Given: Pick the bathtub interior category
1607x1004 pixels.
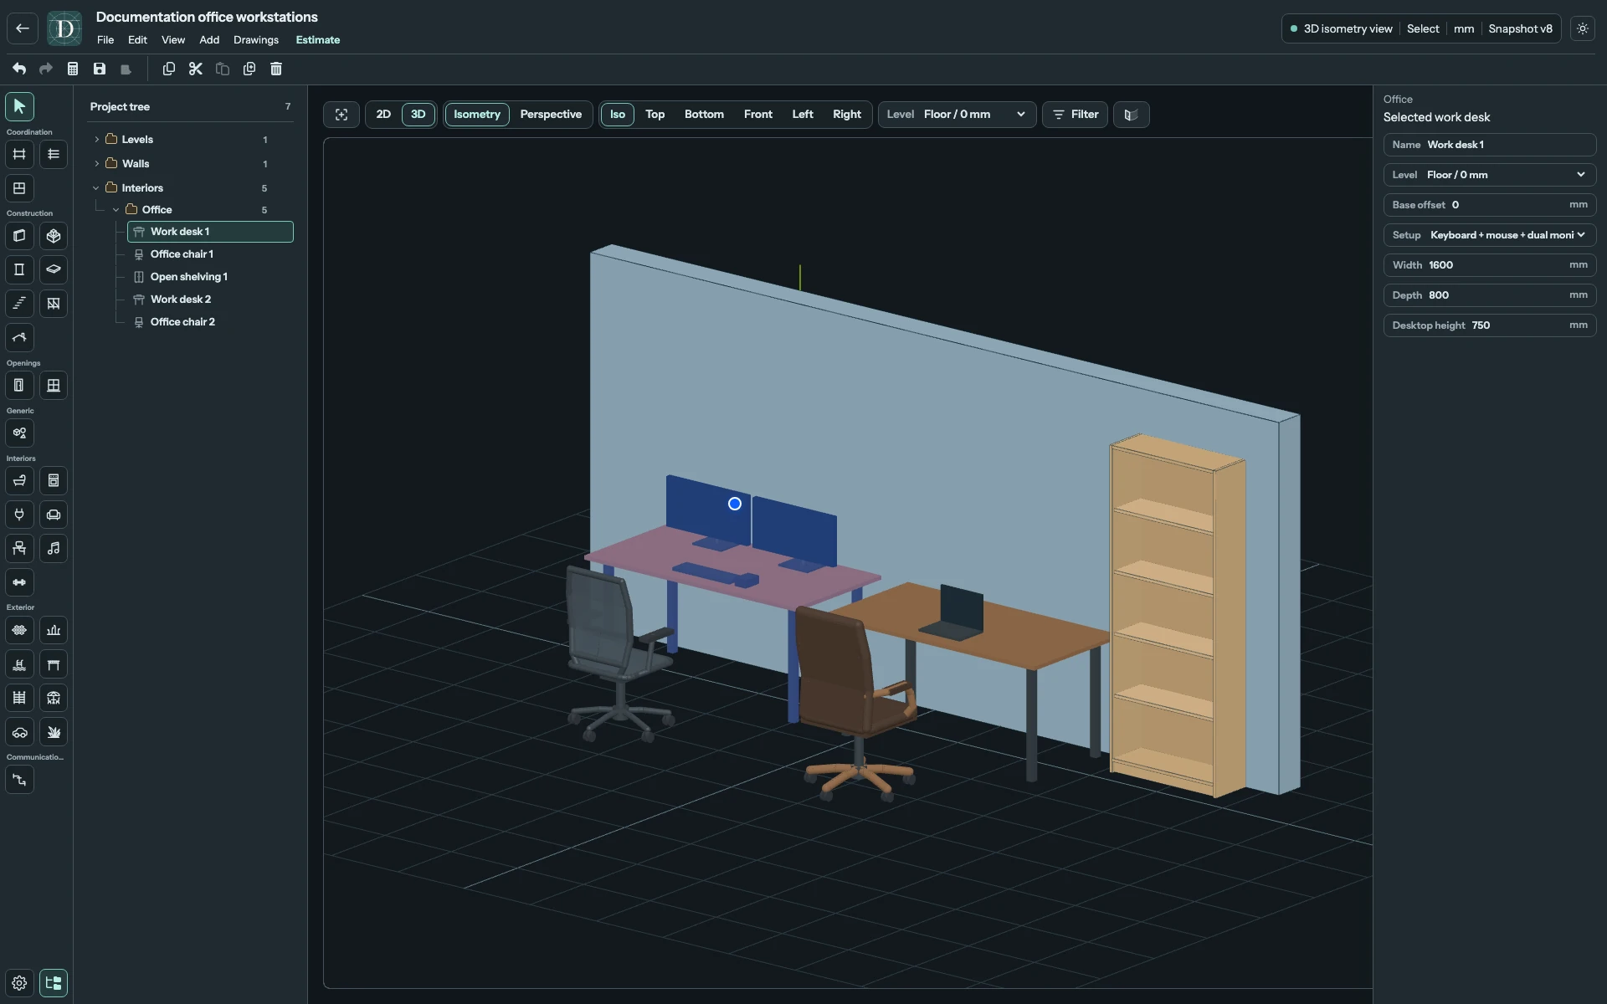Looking at the screenshot, I should coord(19,481).
